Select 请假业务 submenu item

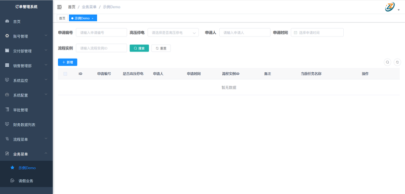(26, 181)
